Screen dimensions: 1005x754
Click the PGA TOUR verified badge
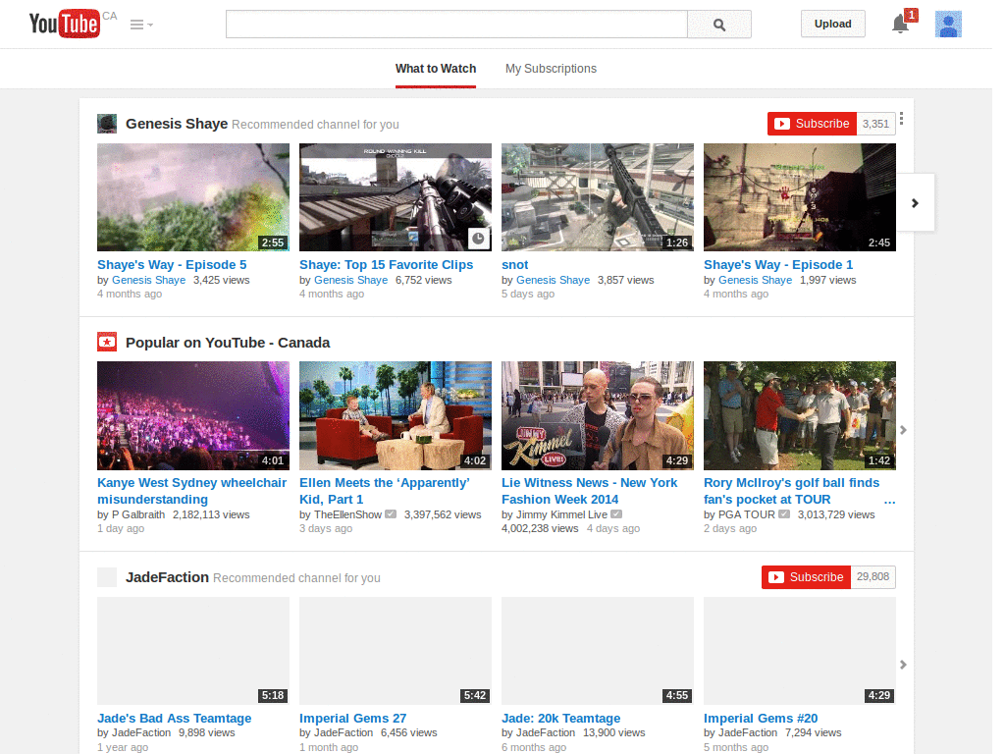(x=784, y=514)
